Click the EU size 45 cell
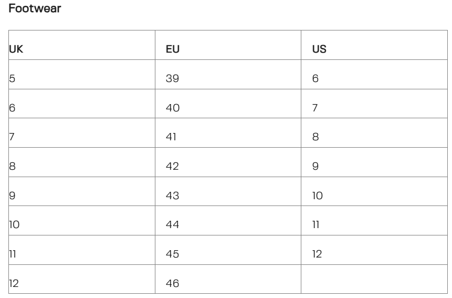The height and width of the screenshot is (298, 452). [173, 254]
